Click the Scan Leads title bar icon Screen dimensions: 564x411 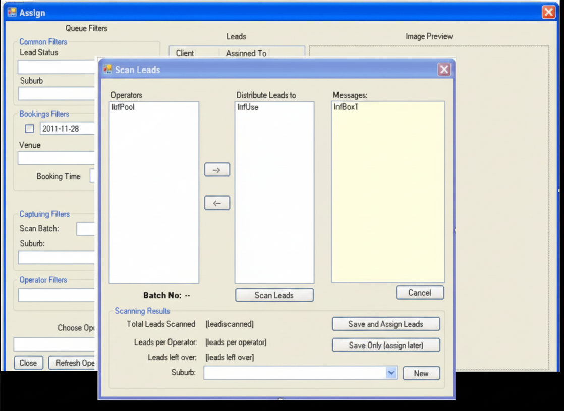click(107, 70)
